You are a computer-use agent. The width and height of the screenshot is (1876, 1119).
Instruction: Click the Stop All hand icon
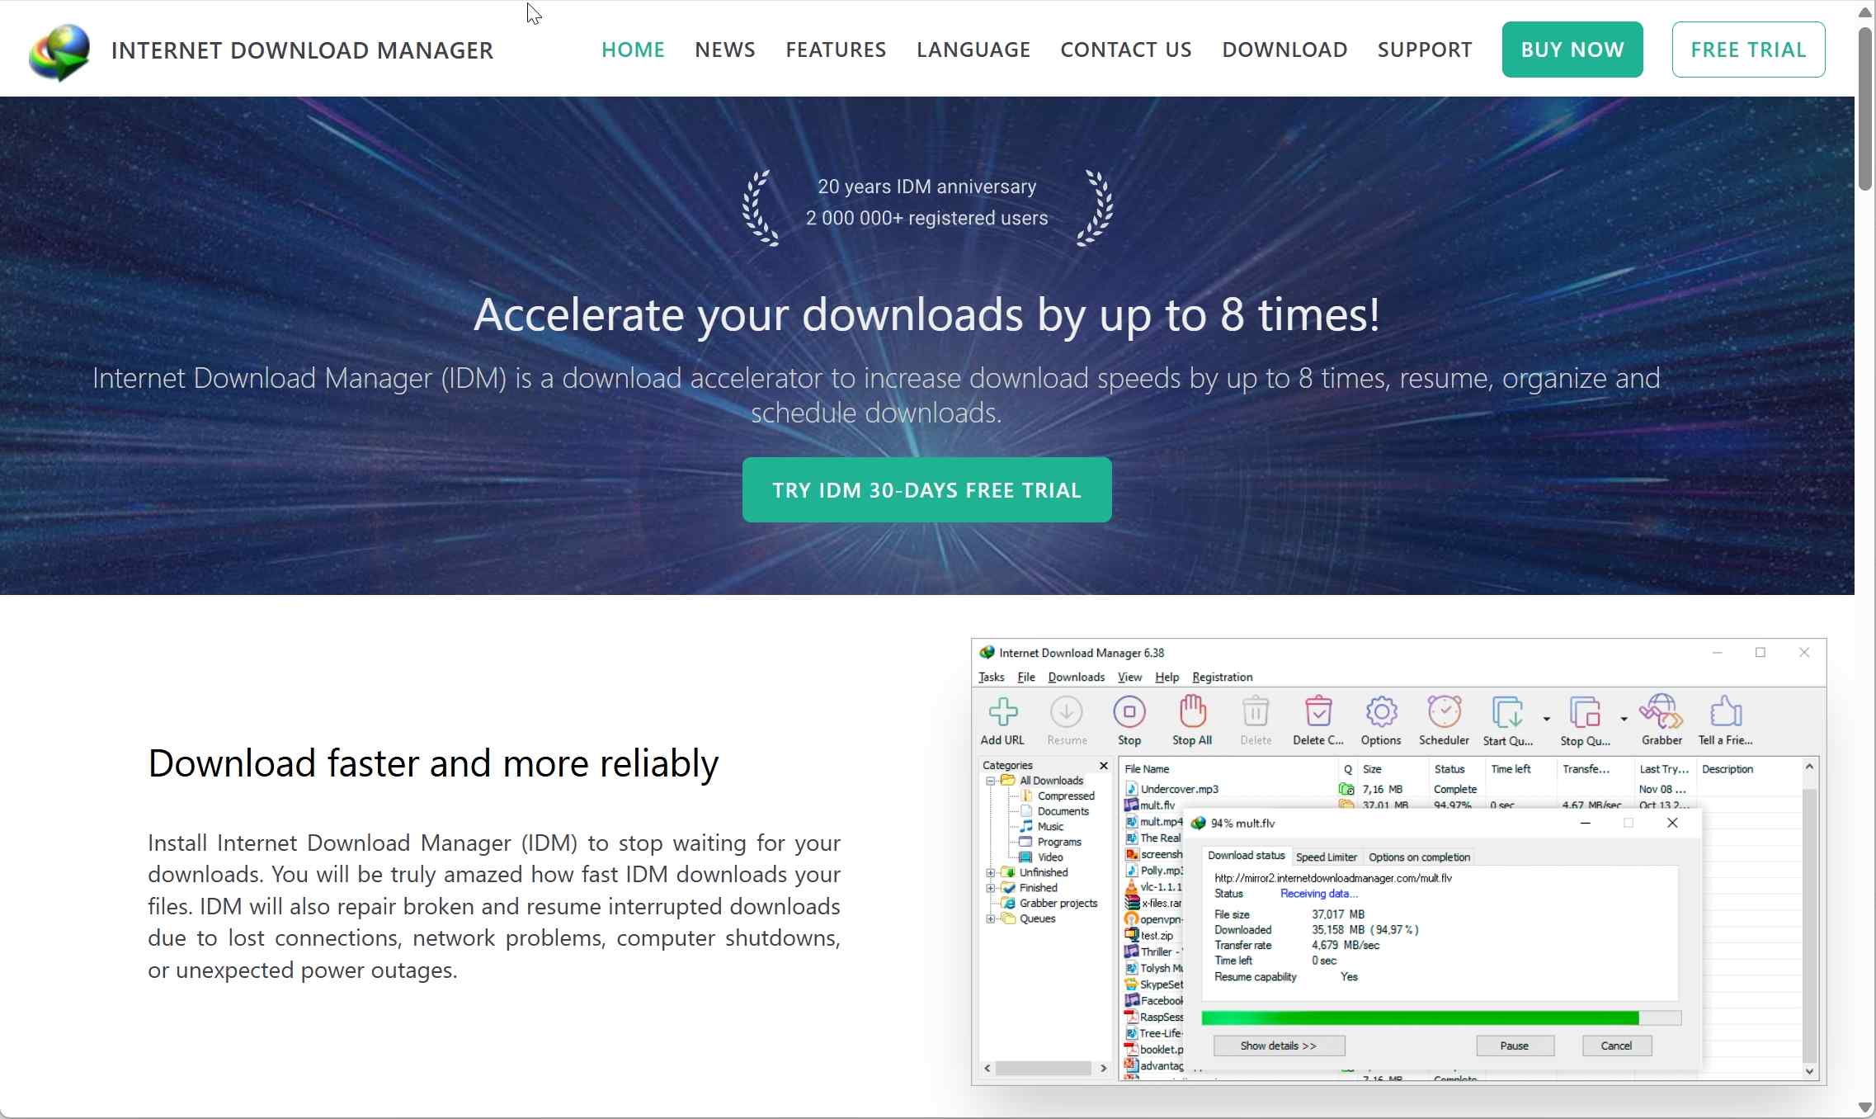point(1192,711)
